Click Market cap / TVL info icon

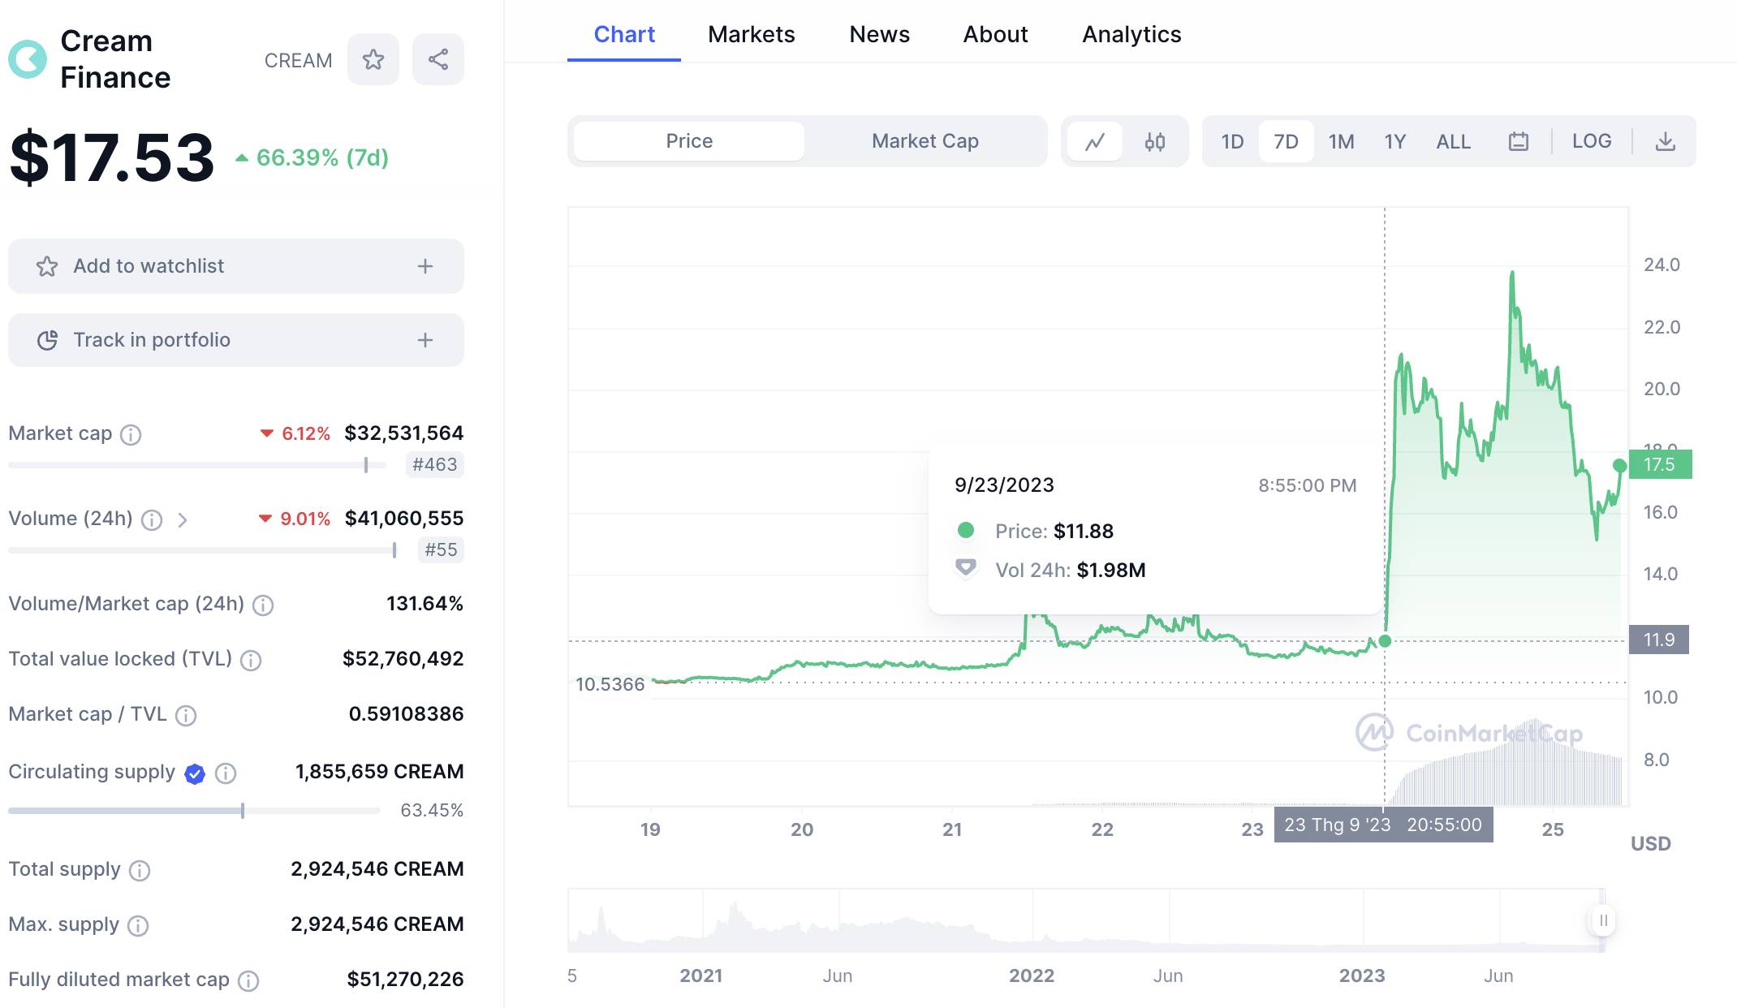[x=186, y=715]
